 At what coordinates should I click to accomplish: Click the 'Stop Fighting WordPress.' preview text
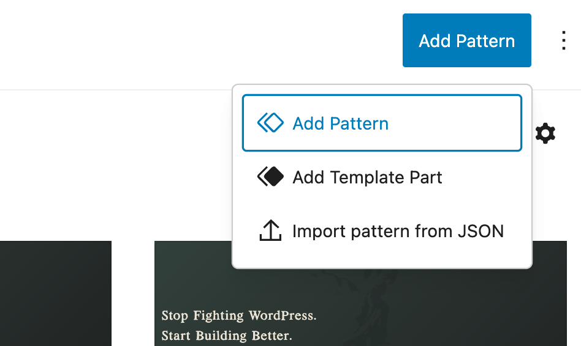pyautogui.click(x=239, y=316)
